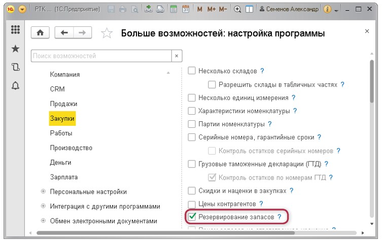Enable the Несколько складов checkbox
This screenshot has width=382, height=242.
[x=192, y=71]
